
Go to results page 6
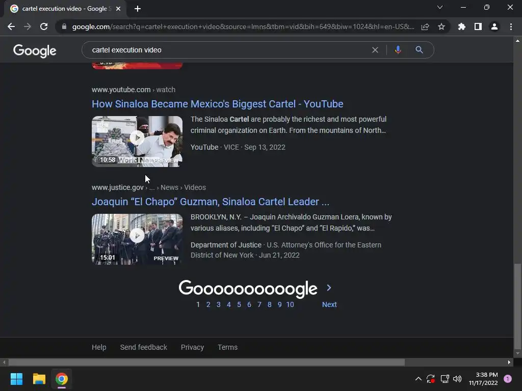(249, 304)
